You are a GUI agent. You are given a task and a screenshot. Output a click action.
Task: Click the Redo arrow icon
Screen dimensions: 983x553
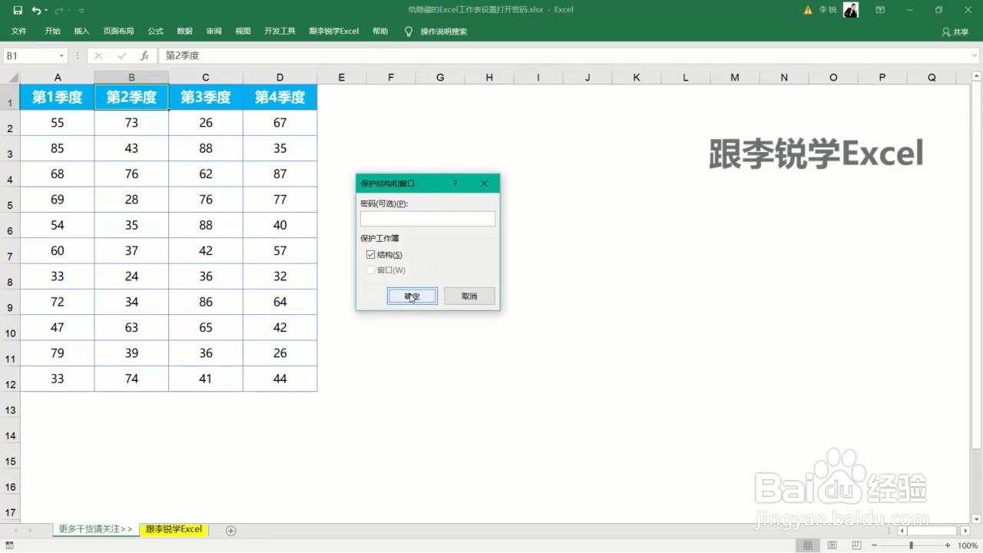[59, 11]
